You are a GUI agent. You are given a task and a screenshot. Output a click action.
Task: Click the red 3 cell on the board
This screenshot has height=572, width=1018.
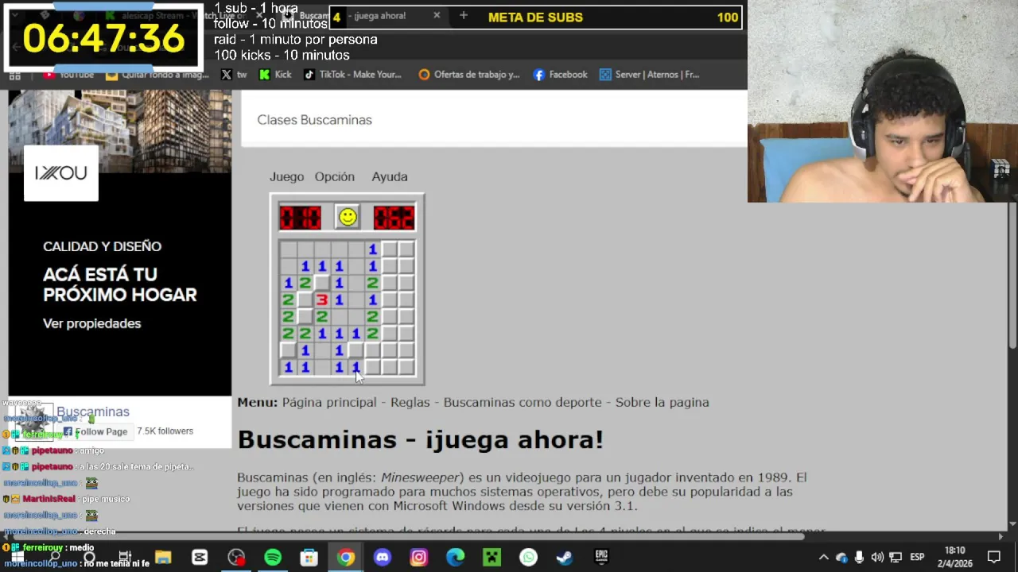coord(321,300)
